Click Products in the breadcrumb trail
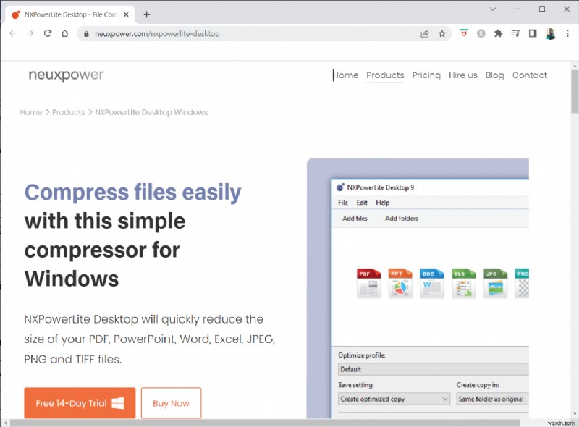Screen dimensions: 579x427 pyautogui.click(x=69, y=112)
